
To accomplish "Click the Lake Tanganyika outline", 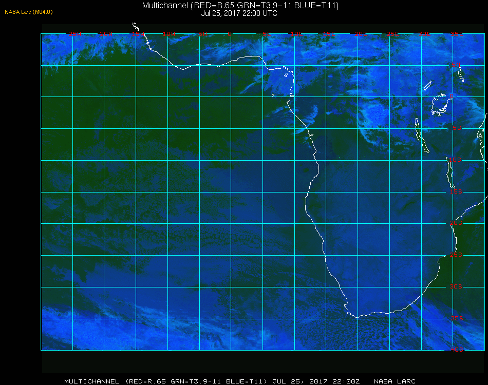I will (x=422, y=136).
